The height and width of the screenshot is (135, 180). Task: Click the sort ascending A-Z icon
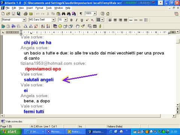(43, 26)
